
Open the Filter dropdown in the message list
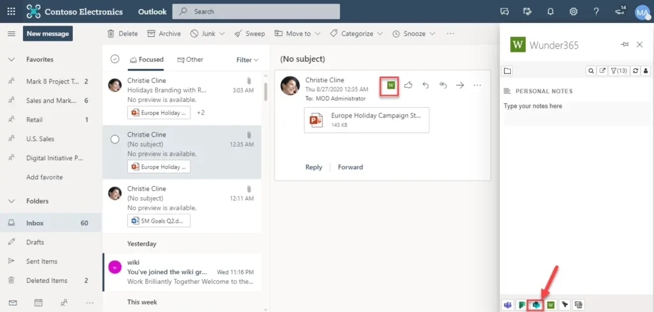coord(247,60)
